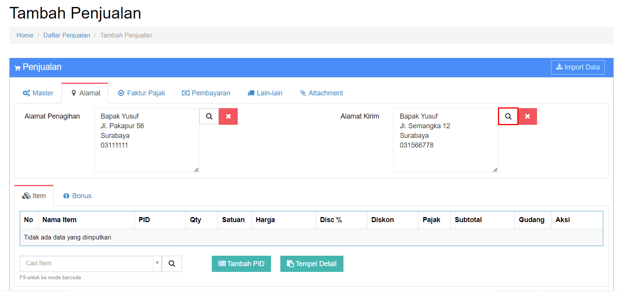Viewport: 623px width, 292px height.
Task: Open Daftar Penjualan breadcrumb link
Action: (x=67, y=36)
